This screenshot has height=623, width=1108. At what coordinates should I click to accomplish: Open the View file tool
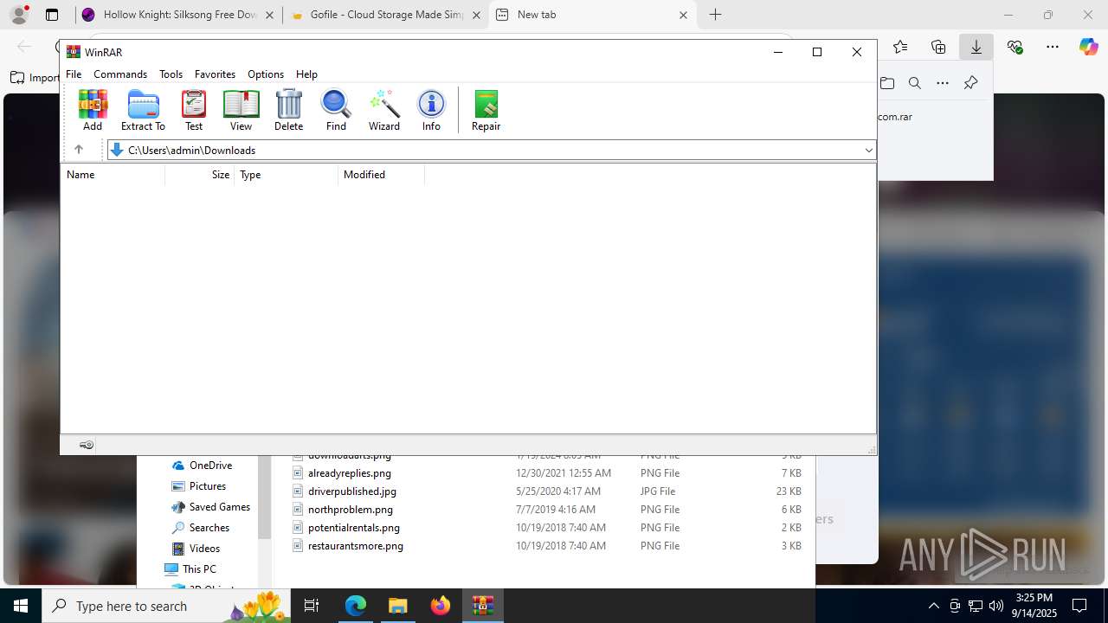pos(241,111)
